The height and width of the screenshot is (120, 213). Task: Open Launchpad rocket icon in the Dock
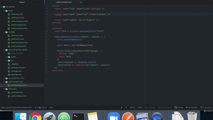click(50, 116)
